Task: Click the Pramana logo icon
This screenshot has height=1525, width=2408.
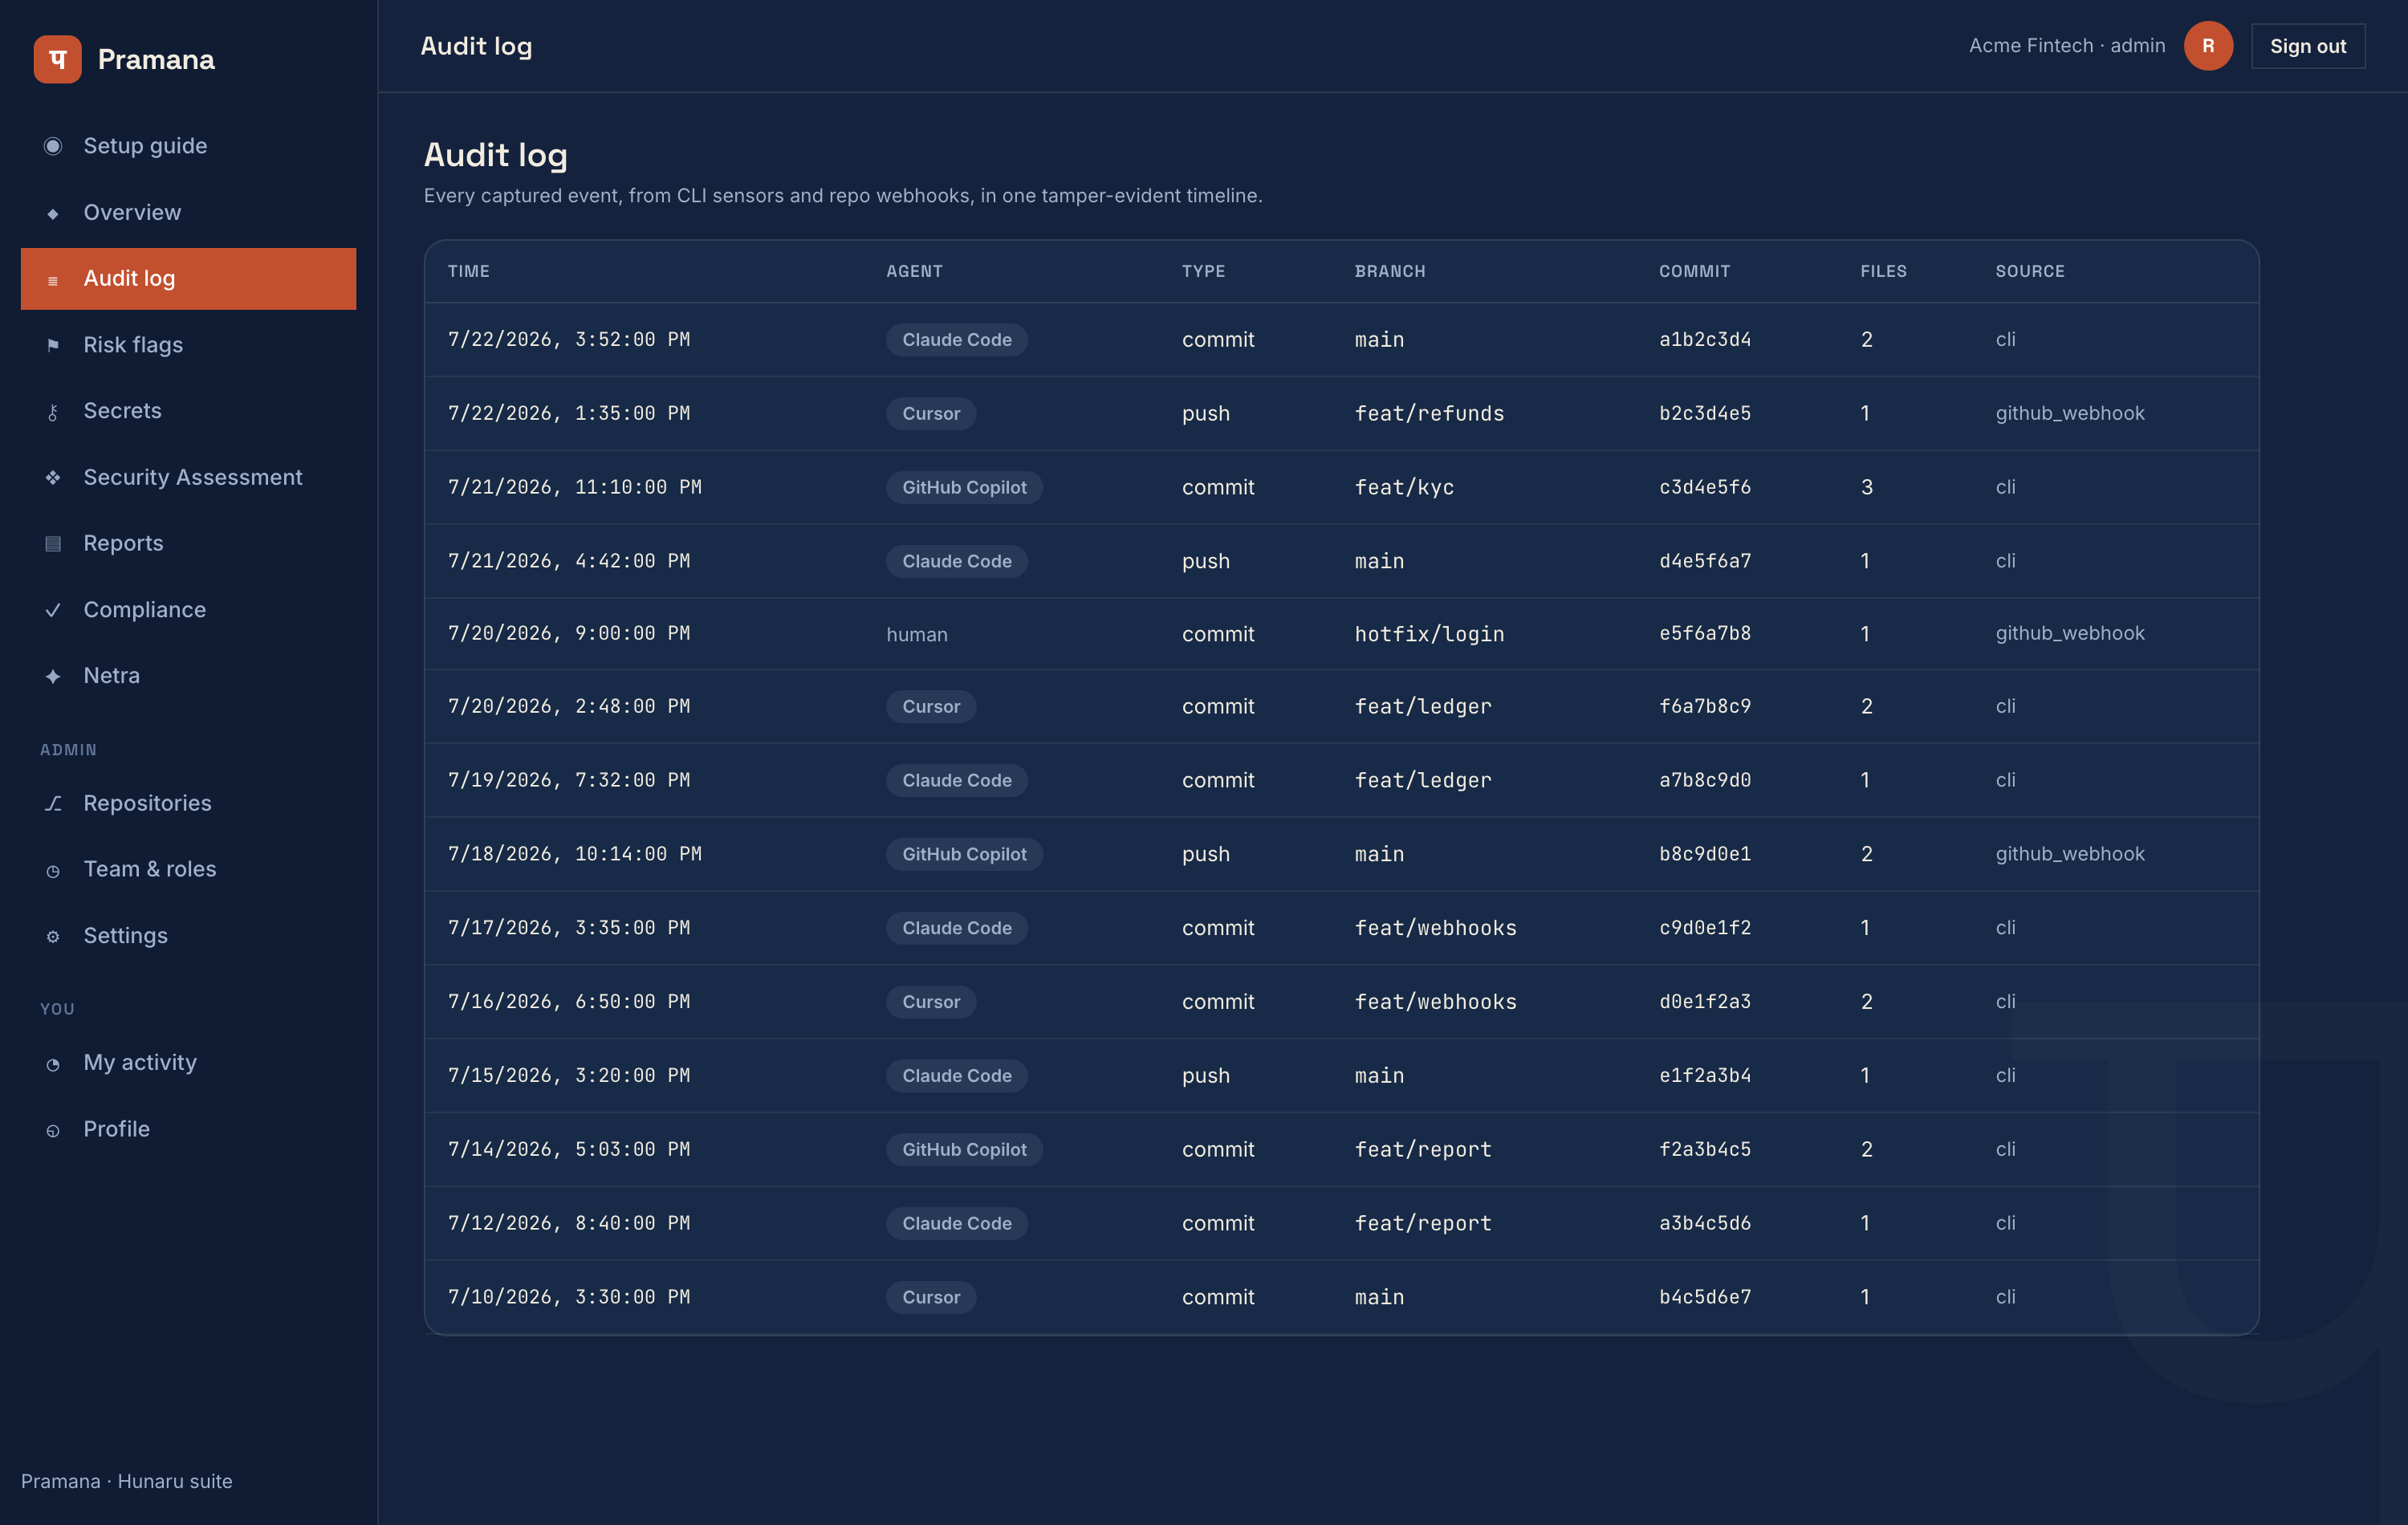Action: [57, 59]
